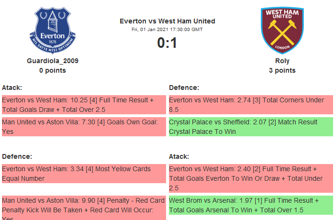Select the Everton To Win Or Draw bet
The image size is (335, 220).
250,178
